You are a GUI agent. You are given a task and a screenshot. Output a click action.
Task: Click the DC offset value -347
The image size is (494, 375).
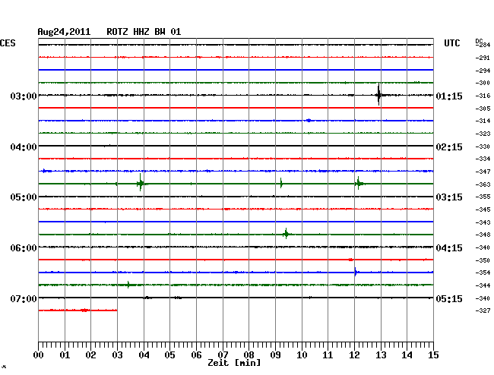[483, 172]
